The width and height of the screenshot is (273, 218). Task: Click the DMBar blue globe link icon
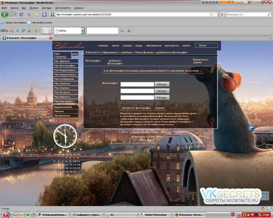point(23,31)
